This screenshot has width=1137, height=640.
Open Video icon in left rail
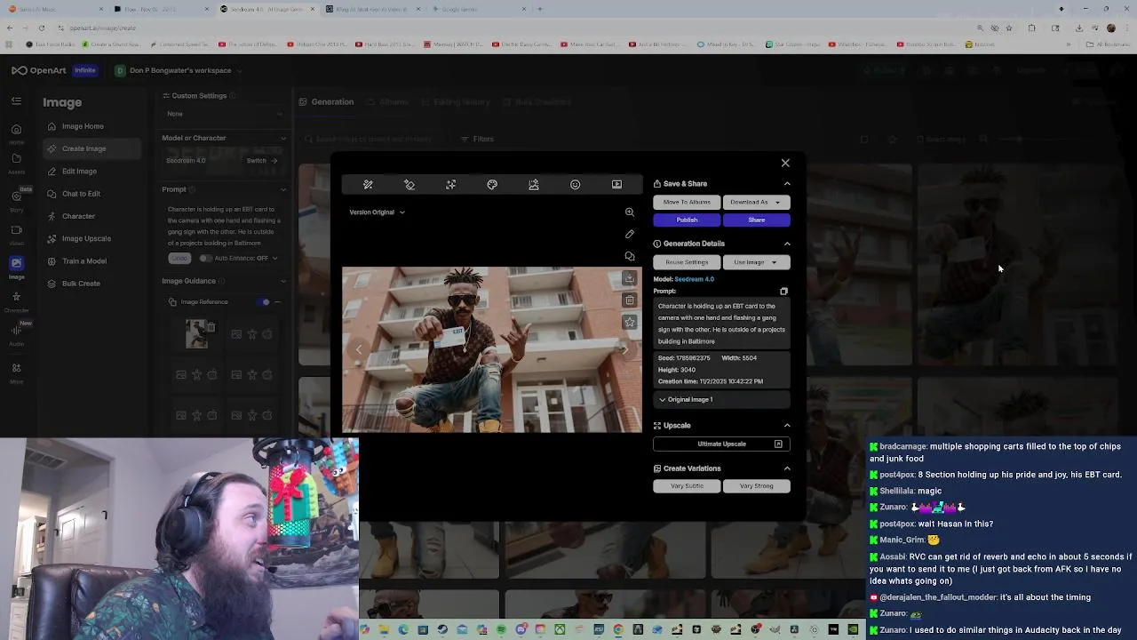16,234
